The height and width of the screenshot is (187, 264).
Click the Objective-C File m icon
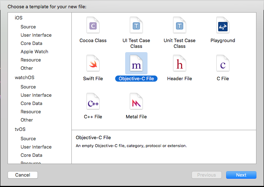[136, 63]
